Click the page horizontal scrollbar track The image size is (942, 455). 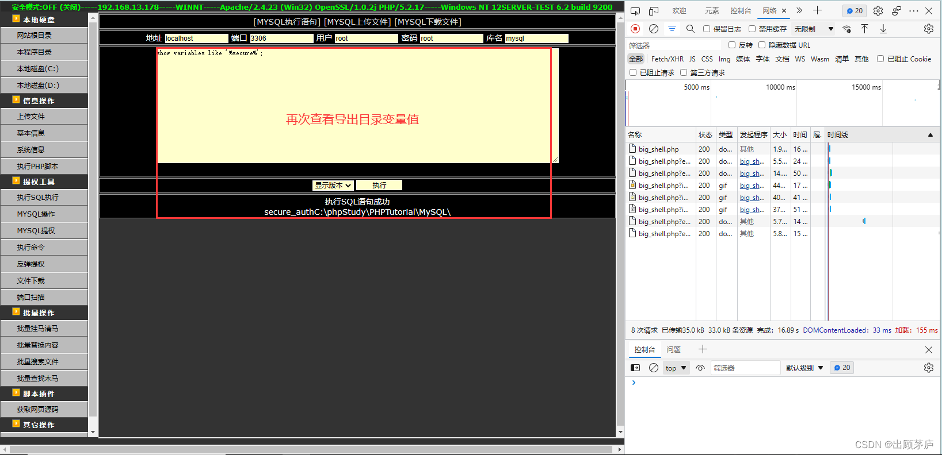311,449
